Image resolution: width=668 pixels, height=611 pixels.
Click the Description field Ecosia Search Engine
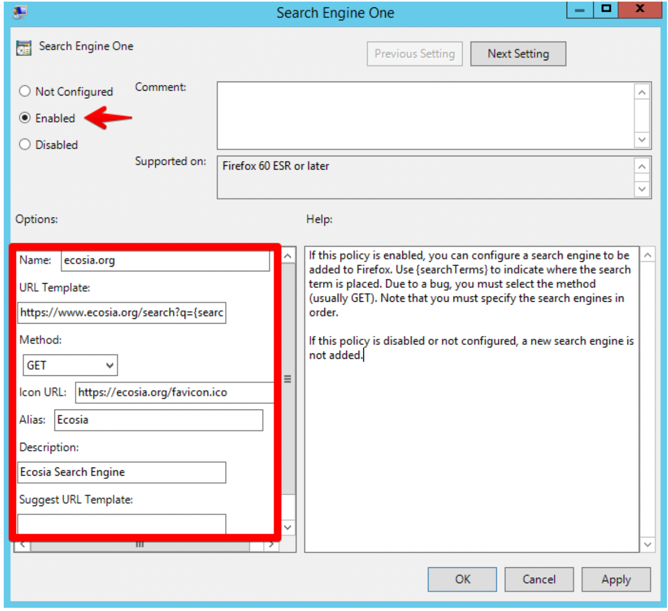pos(122,472)
